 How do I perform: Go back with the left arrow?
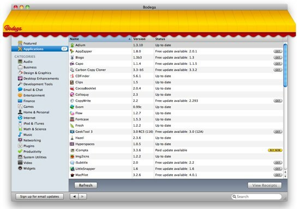click(74, 196)
